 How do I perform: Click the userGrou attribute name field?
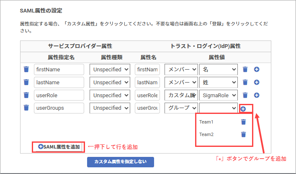[147, 108]
